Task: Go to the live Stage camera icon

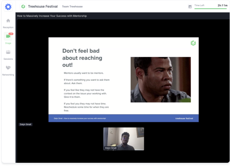Action: pyautogui.click(x=8, y=36)
